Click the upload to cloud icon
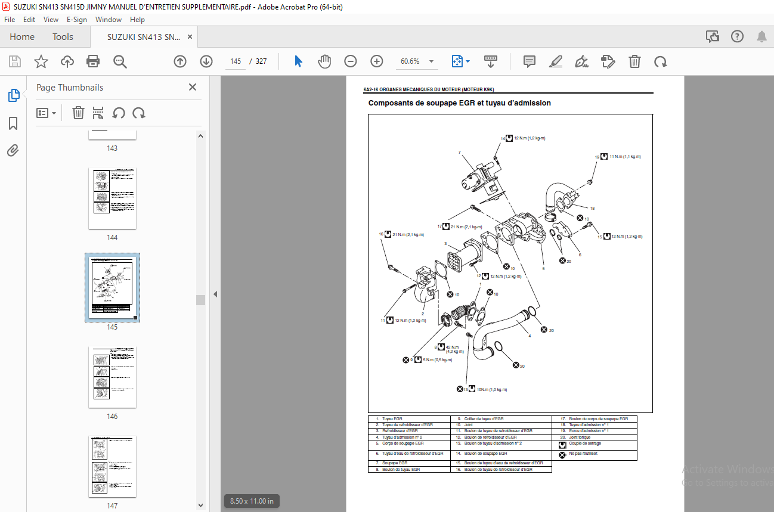The image size is (774, 512). click(x=67, y=61)
